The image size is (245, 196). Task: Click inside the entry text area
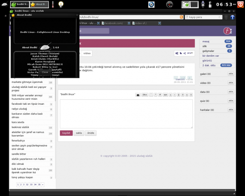[x=126, y=114]
